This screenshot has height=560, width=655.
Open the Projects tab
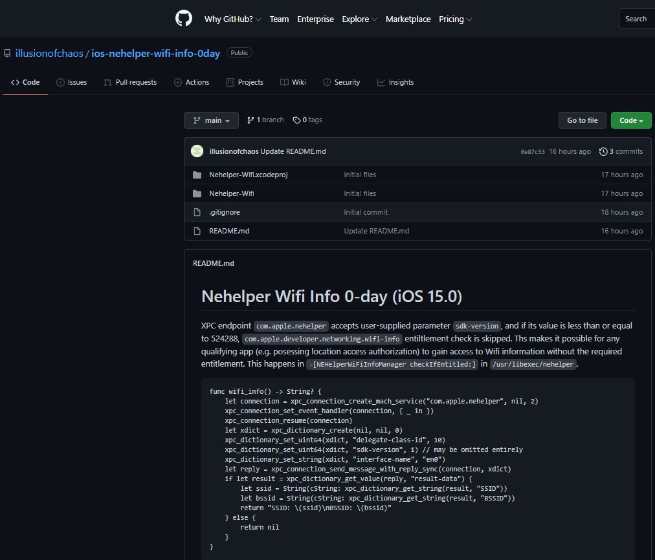pyautogui.click(x=245, y=82)
